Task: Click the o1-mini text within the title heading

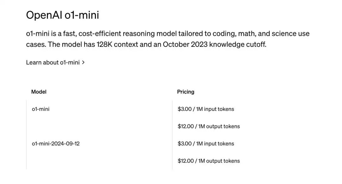Action: 82,15
